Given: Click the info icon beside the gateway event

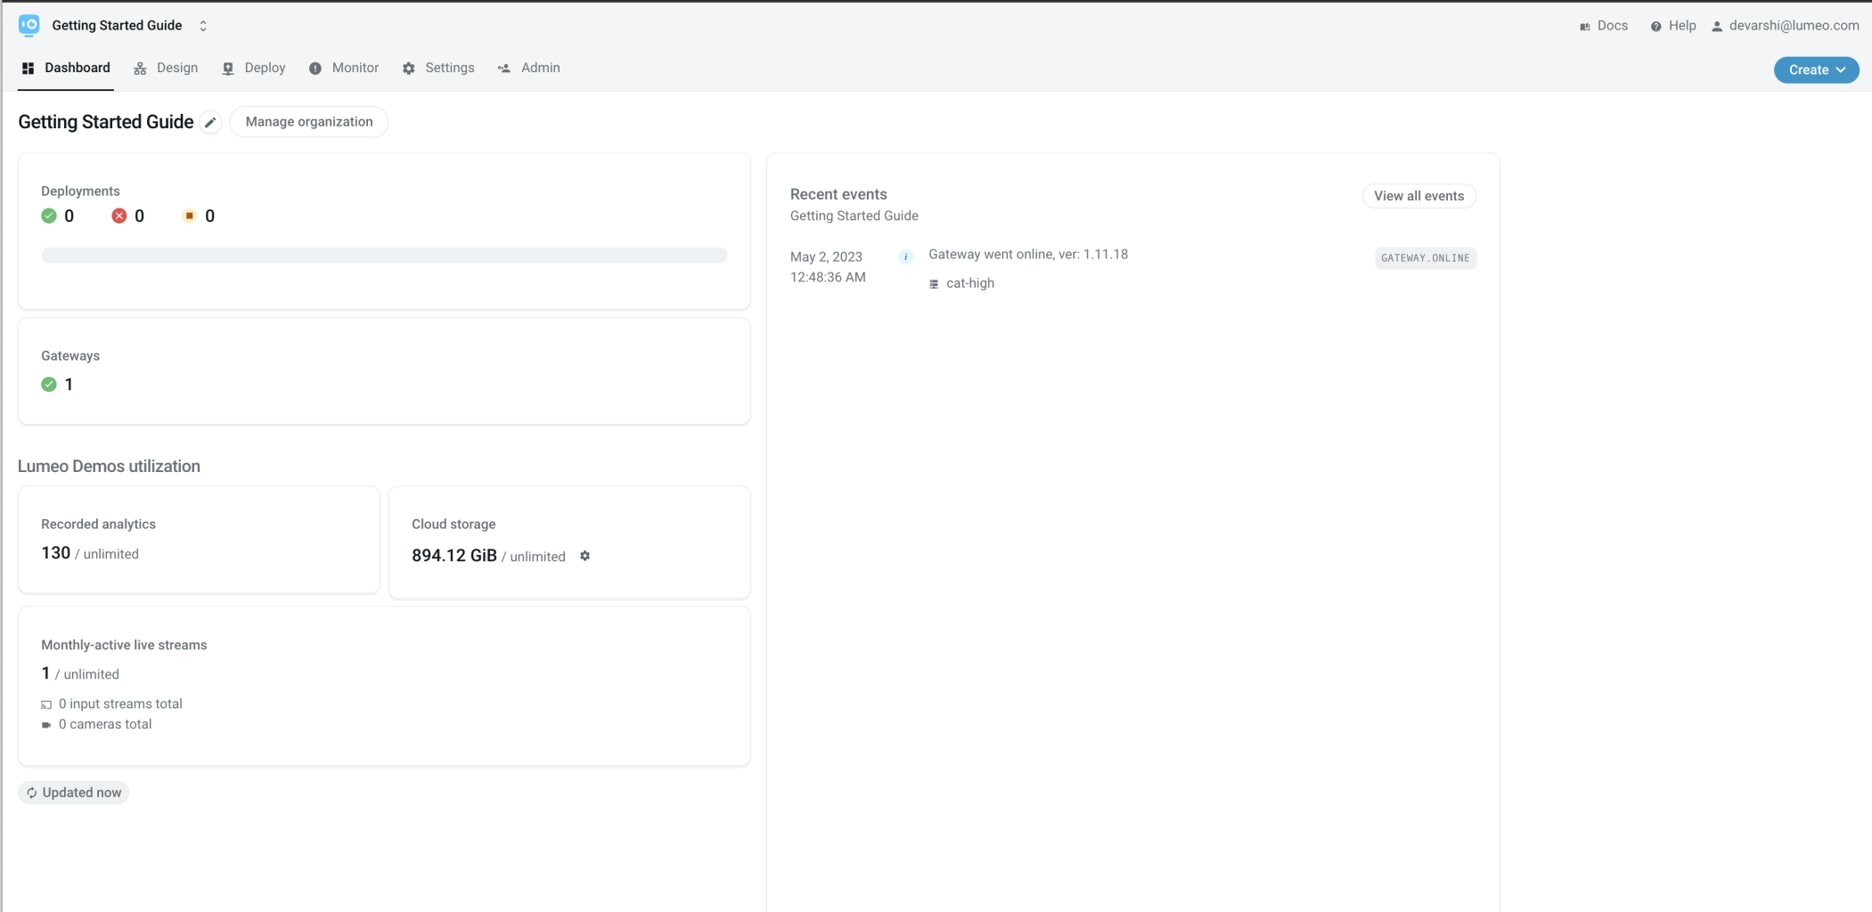Looking at the screenshot, I should tap(905, 257).
